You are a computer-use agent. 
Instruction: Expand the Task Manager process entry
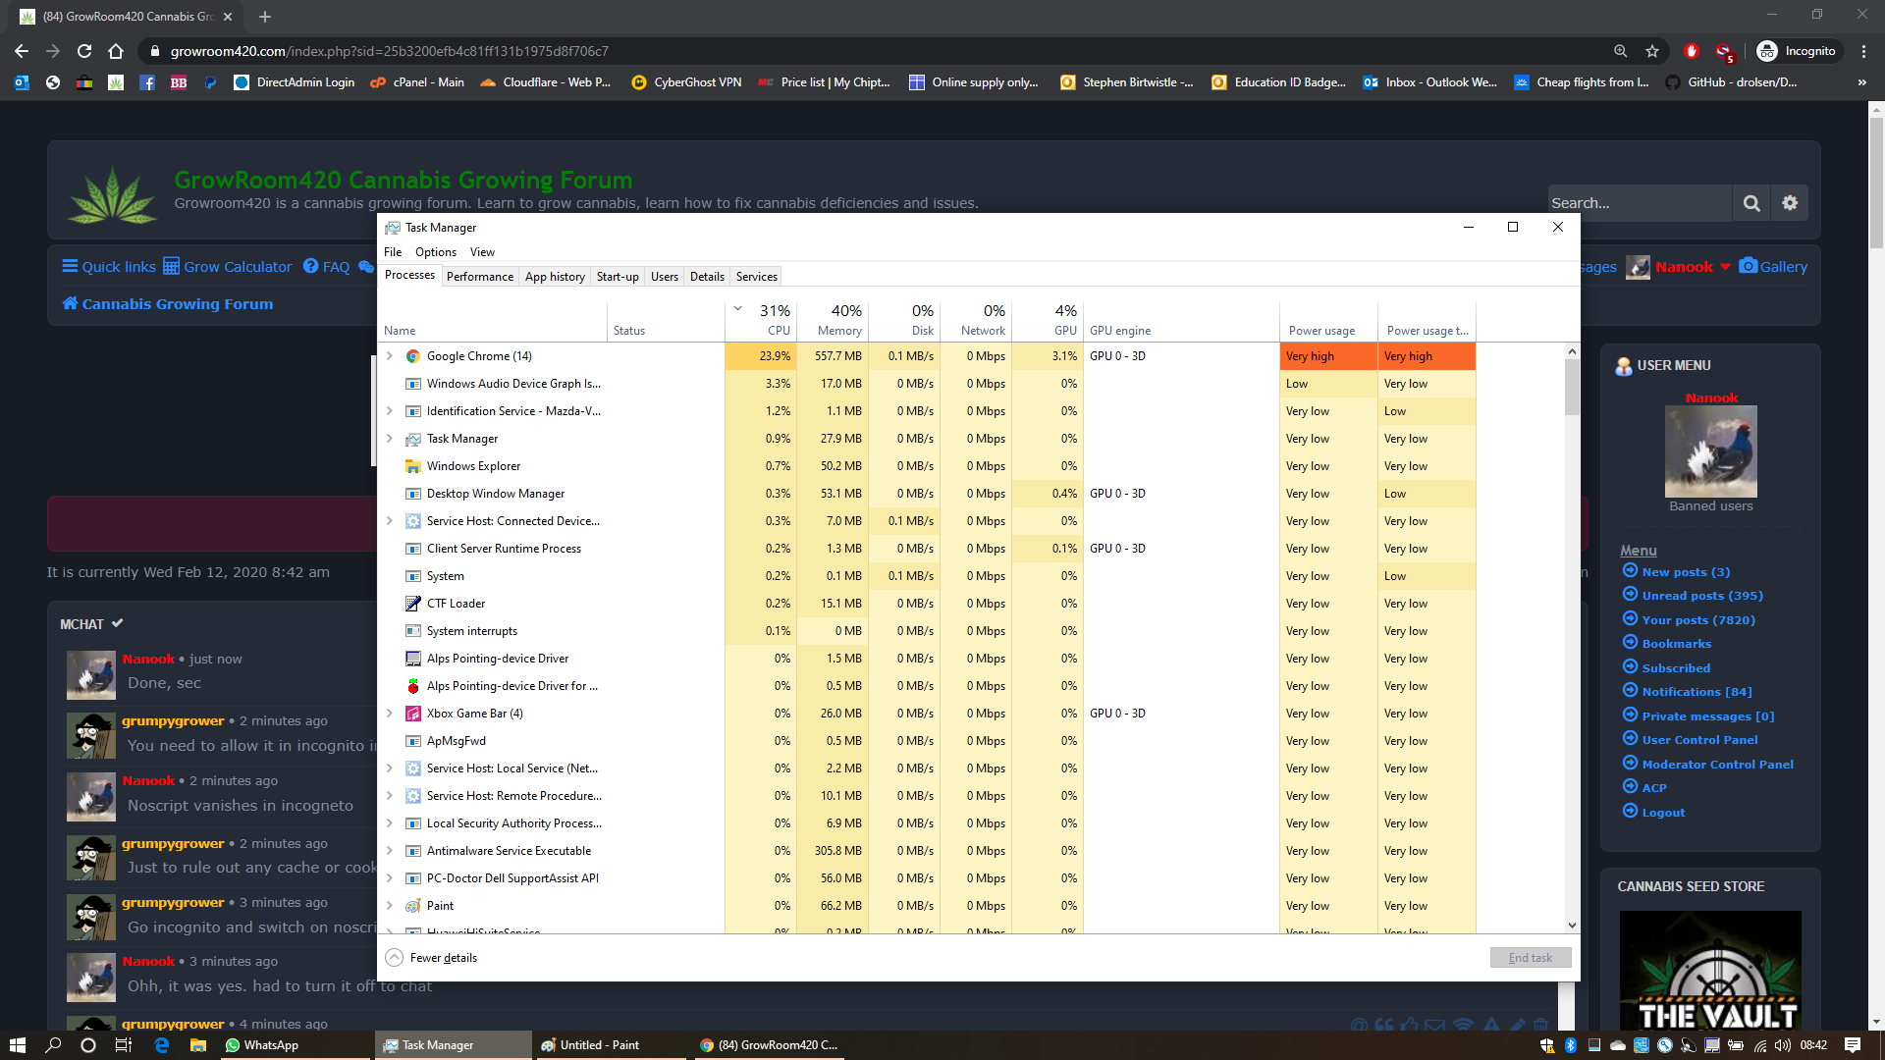pyautogui.click(x=390, y=439)
